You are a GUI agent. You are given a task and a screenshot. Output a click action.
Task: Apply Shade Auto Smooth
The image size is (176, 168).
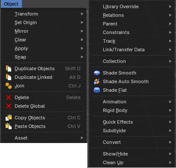132,81
